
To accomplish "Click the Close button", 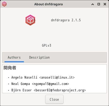I will coord(54,99).
